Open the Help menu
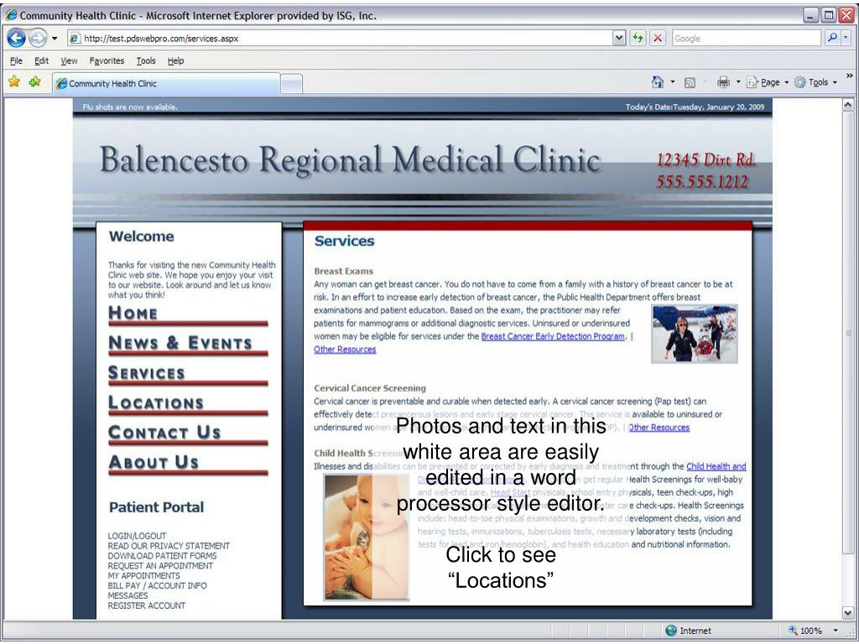 [175, 60]
